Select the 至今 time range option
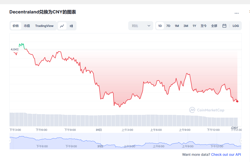Screen dimensions: 250x162 (204, 26)
